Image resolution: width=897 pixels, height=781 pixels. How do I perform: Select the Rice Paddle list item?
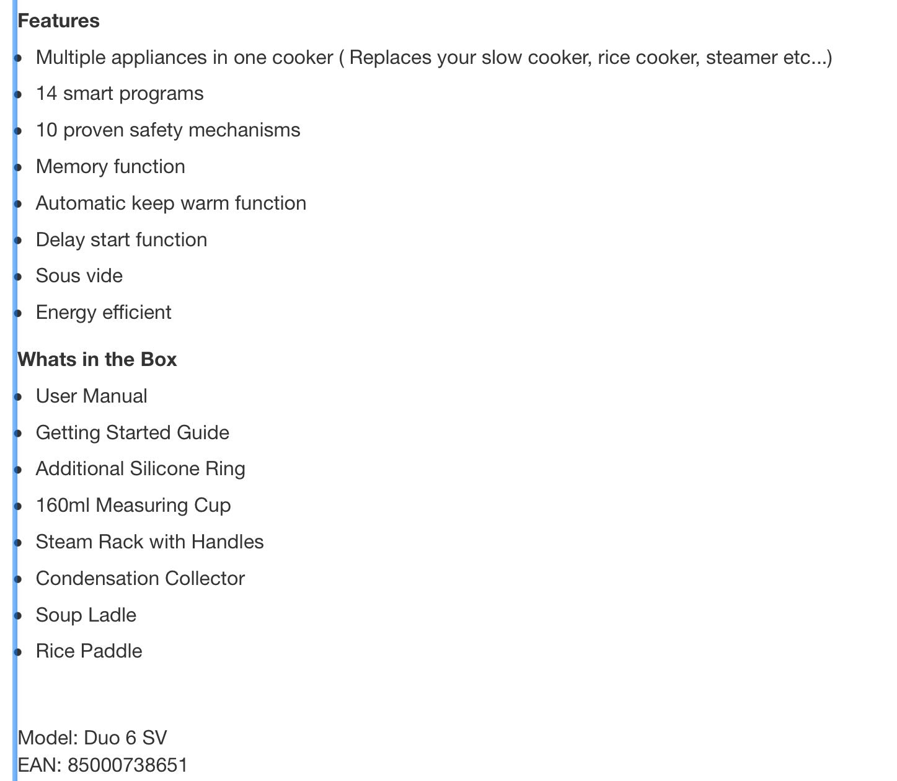[x=89, y=651]
